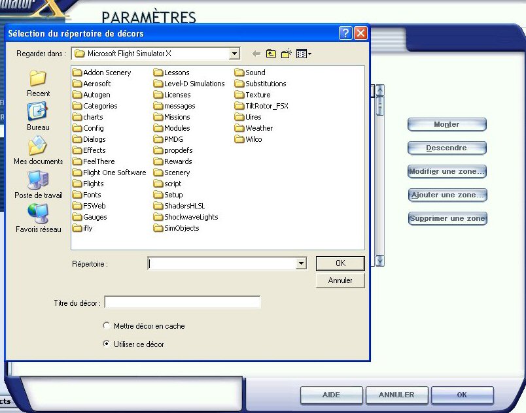
Task: Select the Fonts folder
Action: tap(87, 195)
